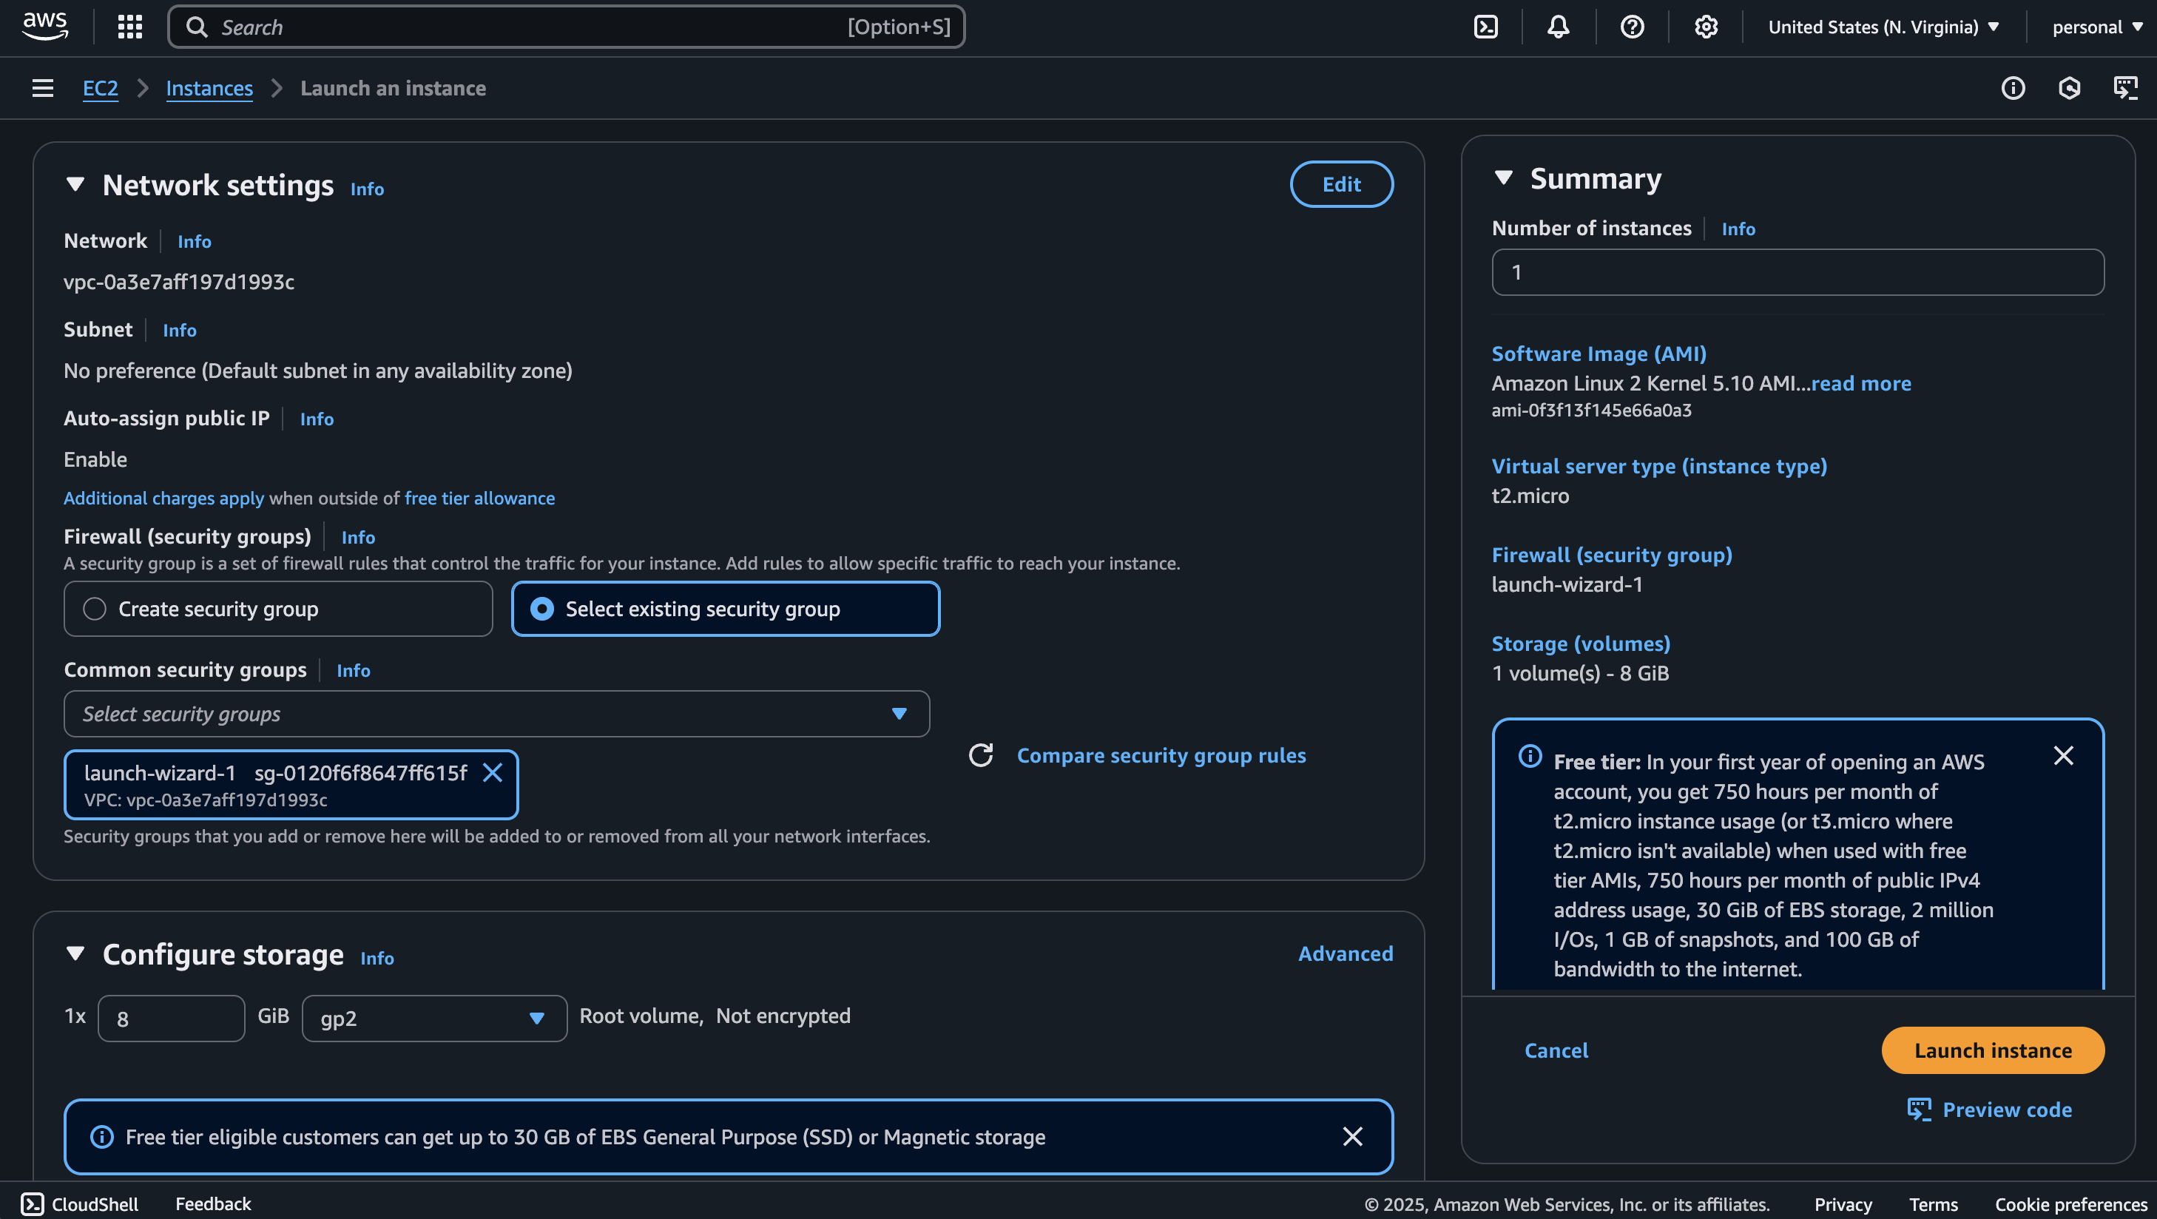2157x1219 pixels.
Task: Go to EC2 breadcrumb
Action: (100, 88)
